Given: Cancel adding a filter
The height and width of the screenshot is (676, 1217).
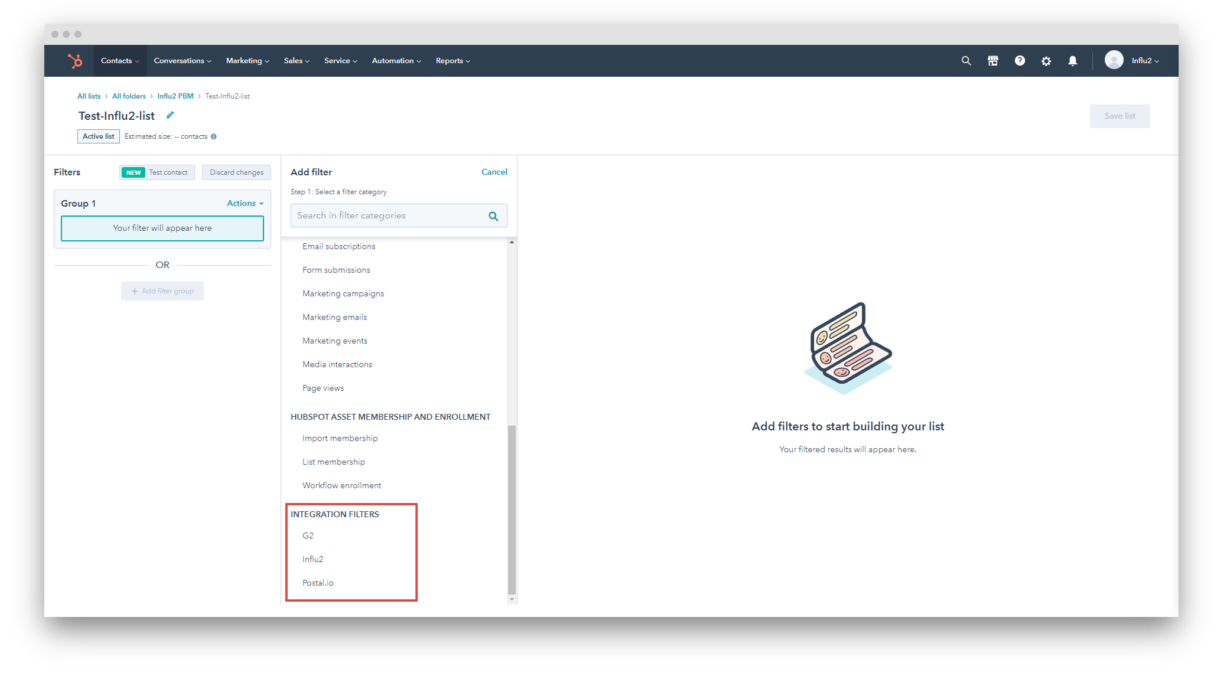Looking at the screenshot, I should pos(494,172).
